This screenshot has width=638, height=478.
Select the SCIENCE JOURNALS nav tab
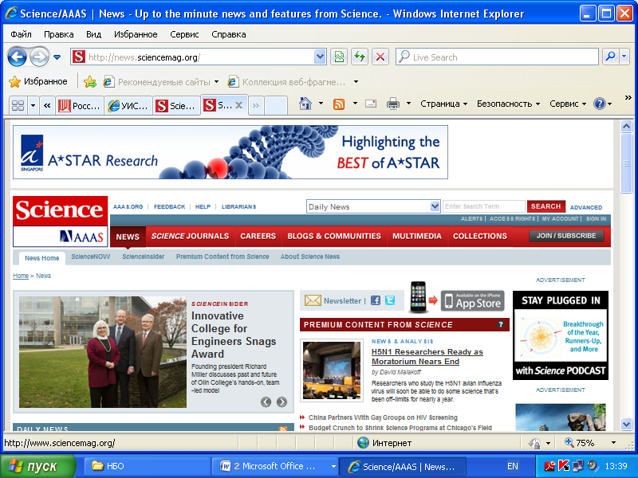click(x=190, y=236)
